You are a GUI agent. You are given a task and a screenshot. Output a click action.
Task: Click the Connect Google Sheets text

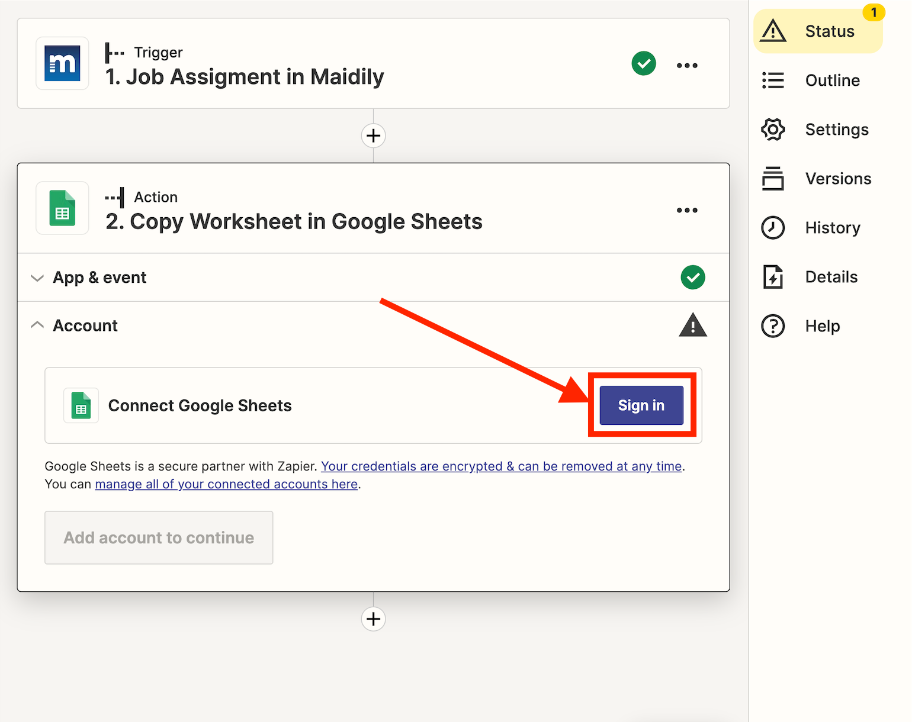click(200, 405)
